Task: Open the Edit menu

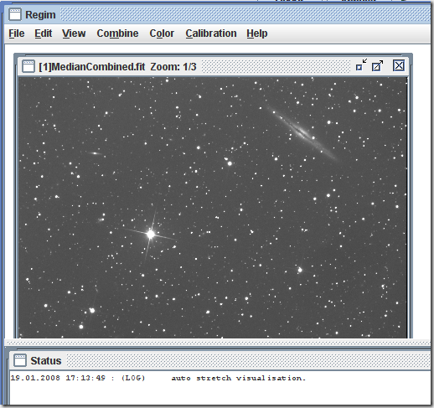Action: click(43, 34)
